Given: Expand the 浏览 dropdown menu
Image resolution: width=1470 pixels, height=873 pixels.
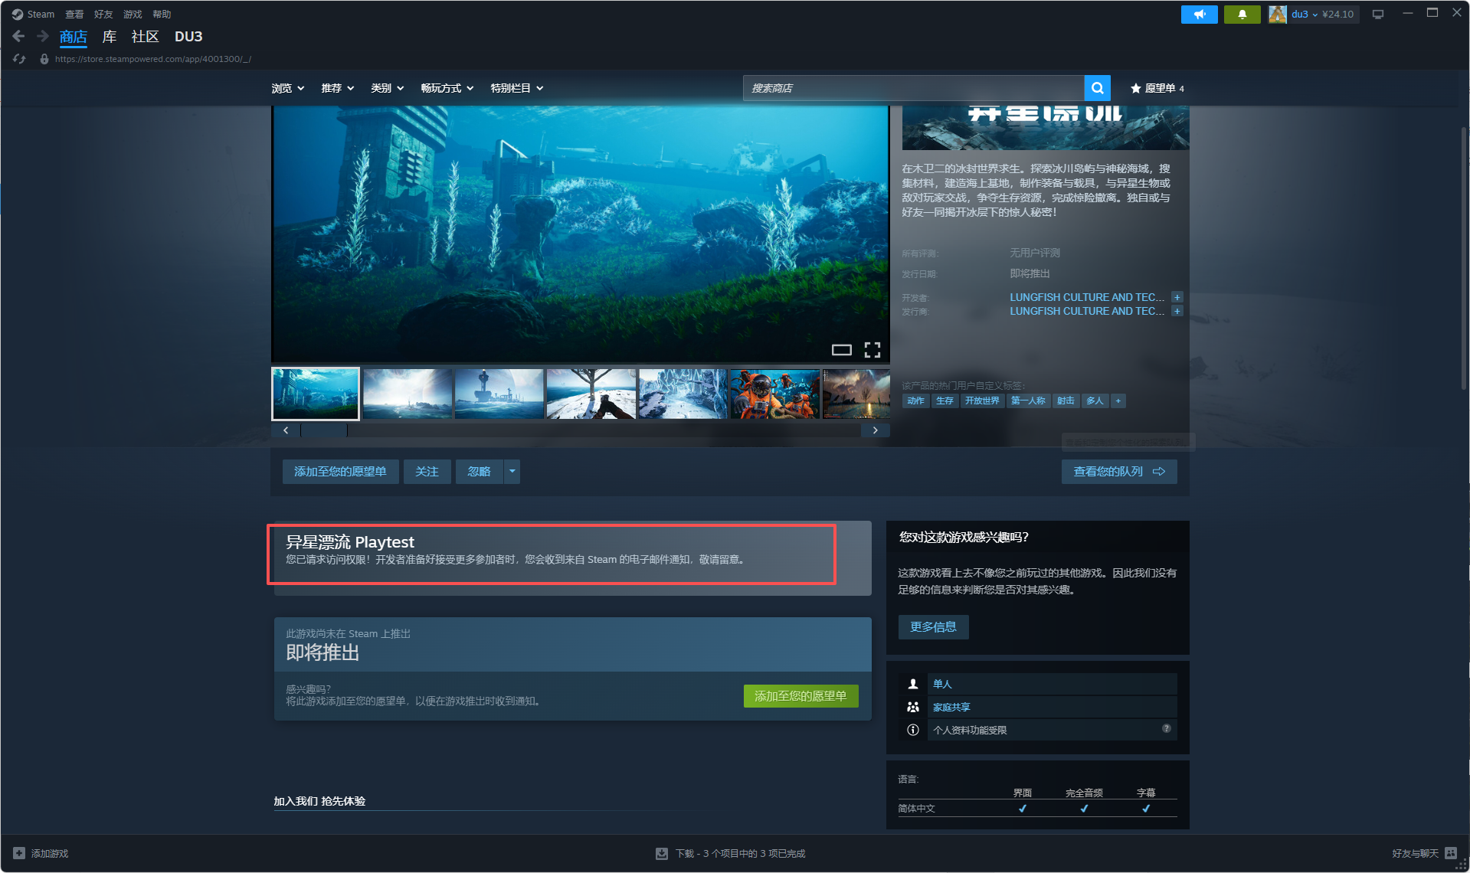Looking at the screenshot, I should coord(288,88).
